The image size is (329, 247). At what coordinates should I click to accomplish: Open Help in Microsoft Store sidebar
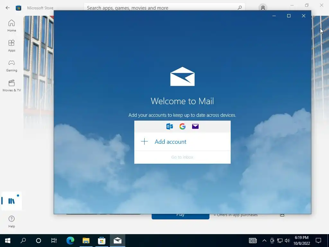tap(12, 222)
